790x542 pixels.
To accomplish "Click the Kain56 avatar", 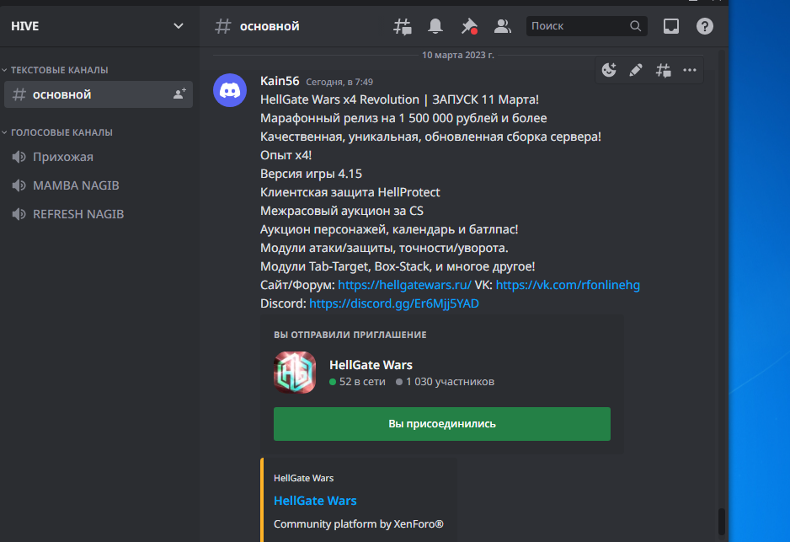I will (x=230, y=90).
